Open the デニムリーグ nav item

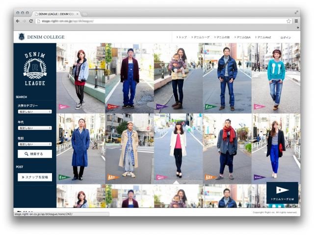point(201,37)
